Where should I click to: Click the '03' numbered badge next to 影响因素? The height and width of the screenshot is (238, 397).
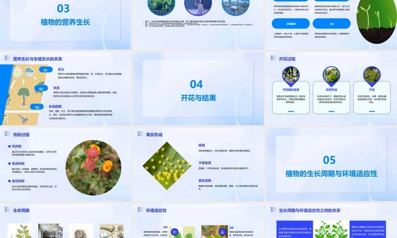tap(37, 107)
